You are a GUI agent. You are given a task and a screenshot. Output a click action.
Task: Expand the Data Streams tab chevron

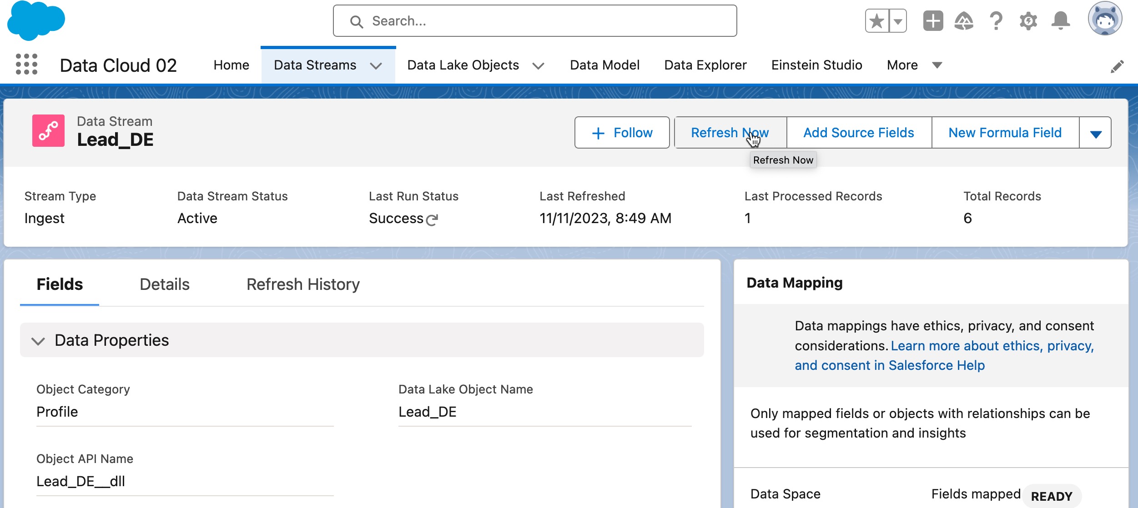click(x=376, y=66)
